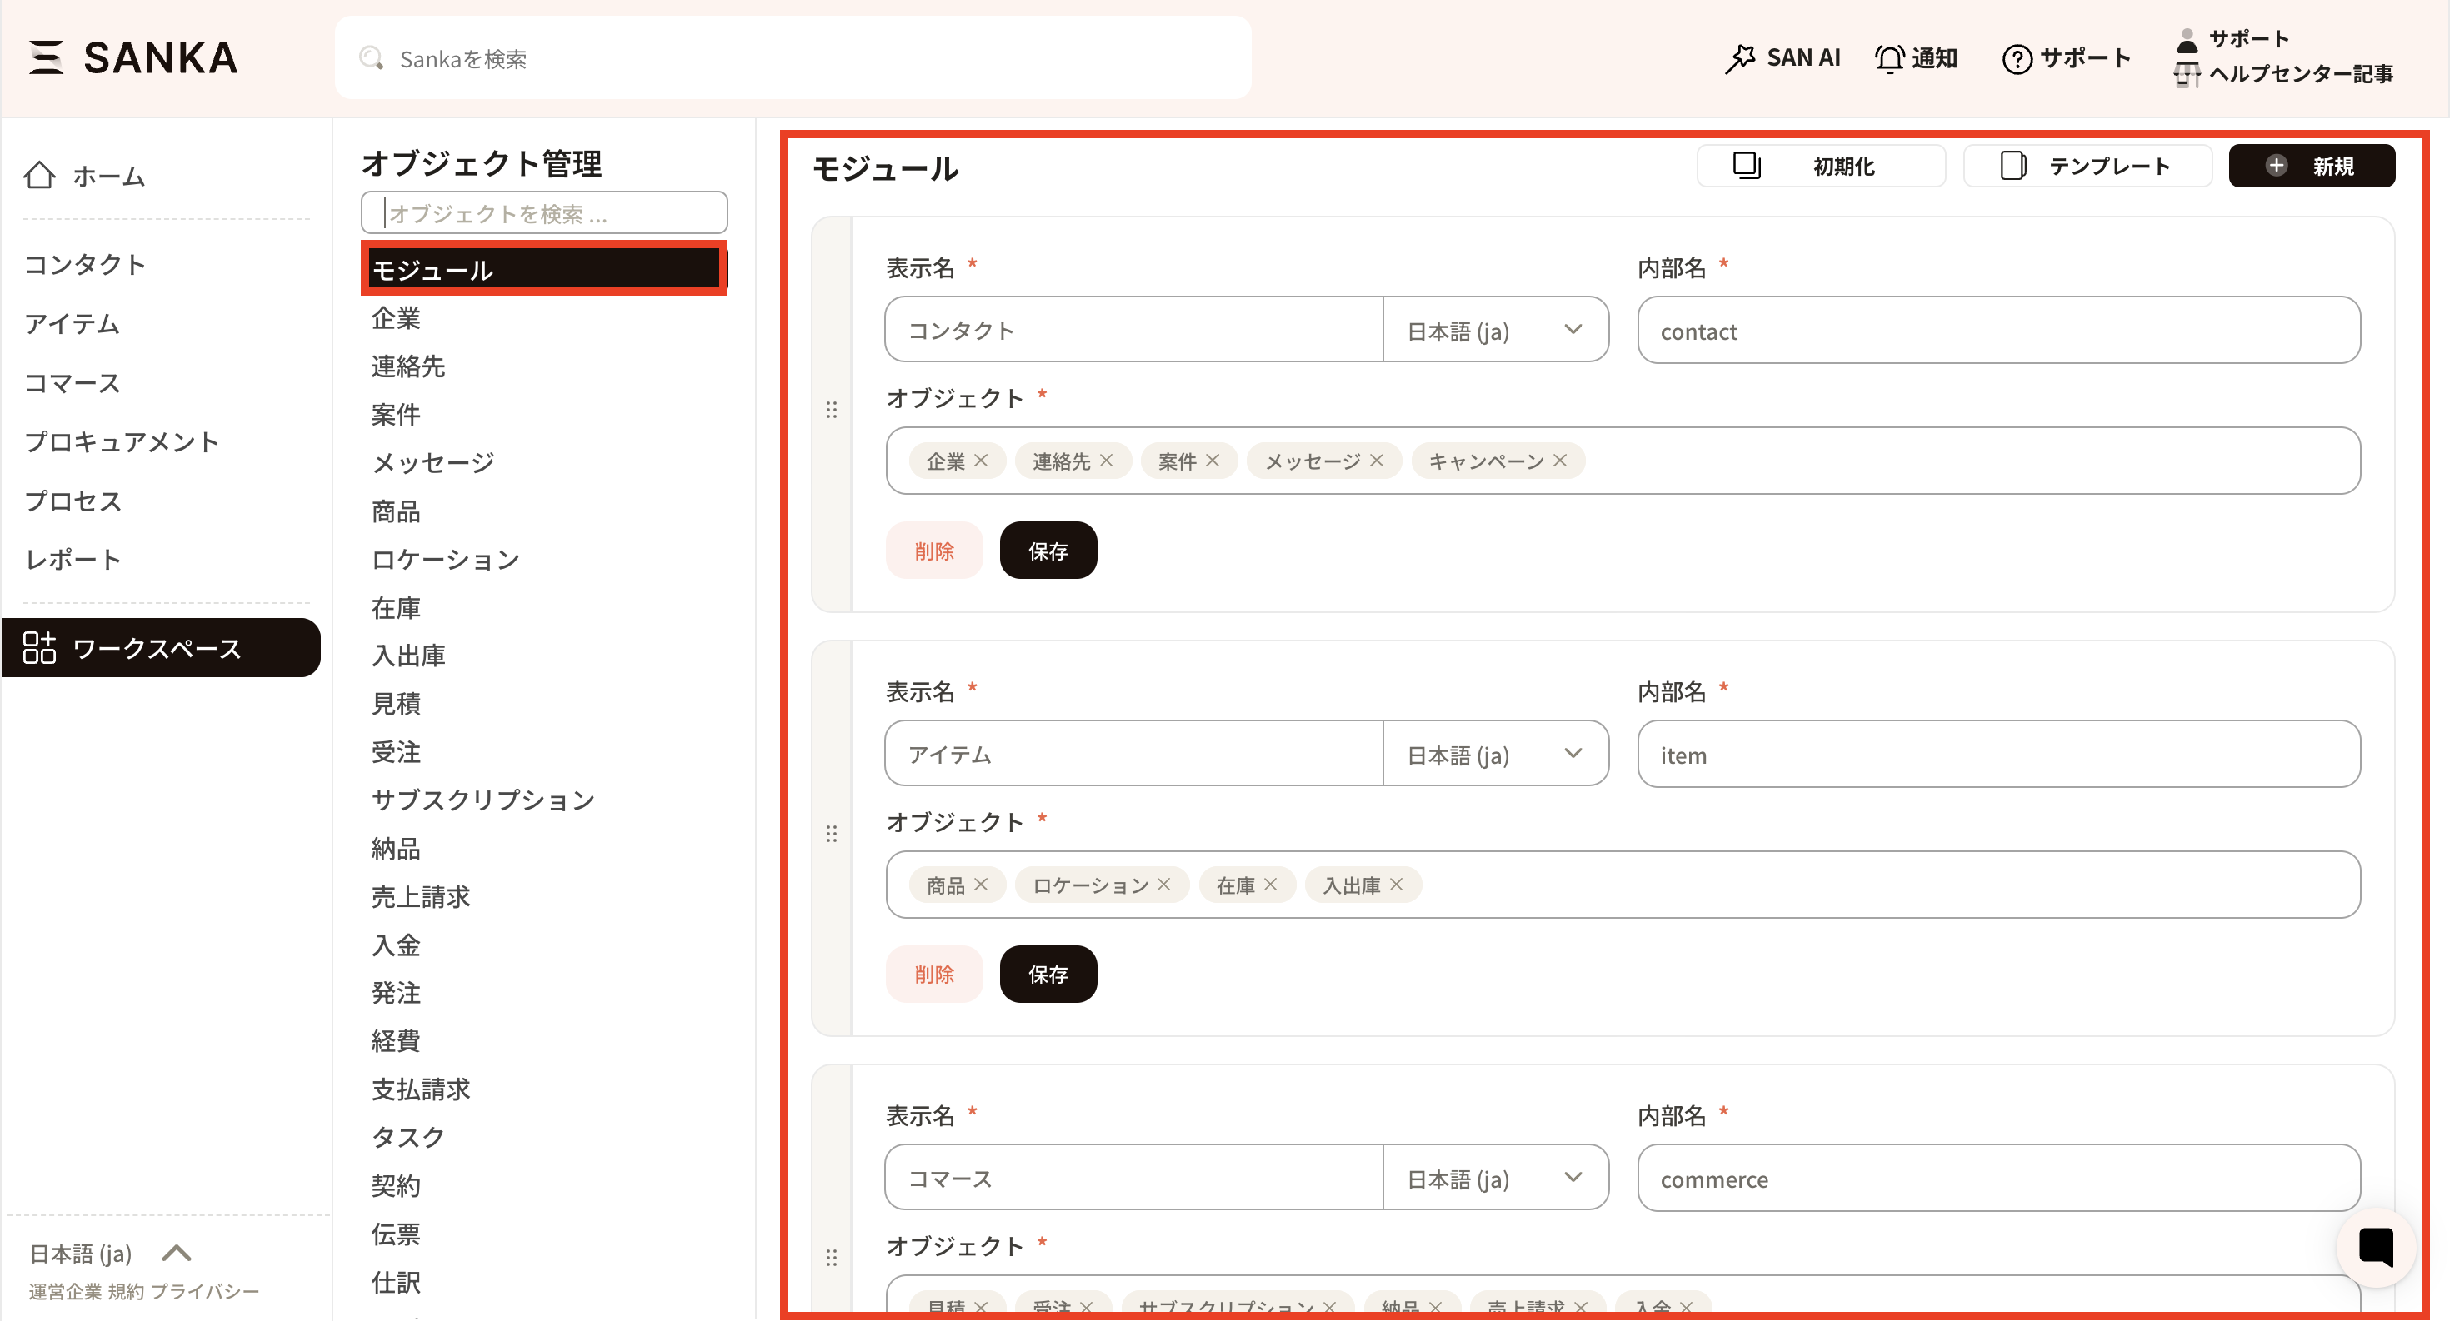
Task: Click the internal name field containing item
Action: [1998, 755]
